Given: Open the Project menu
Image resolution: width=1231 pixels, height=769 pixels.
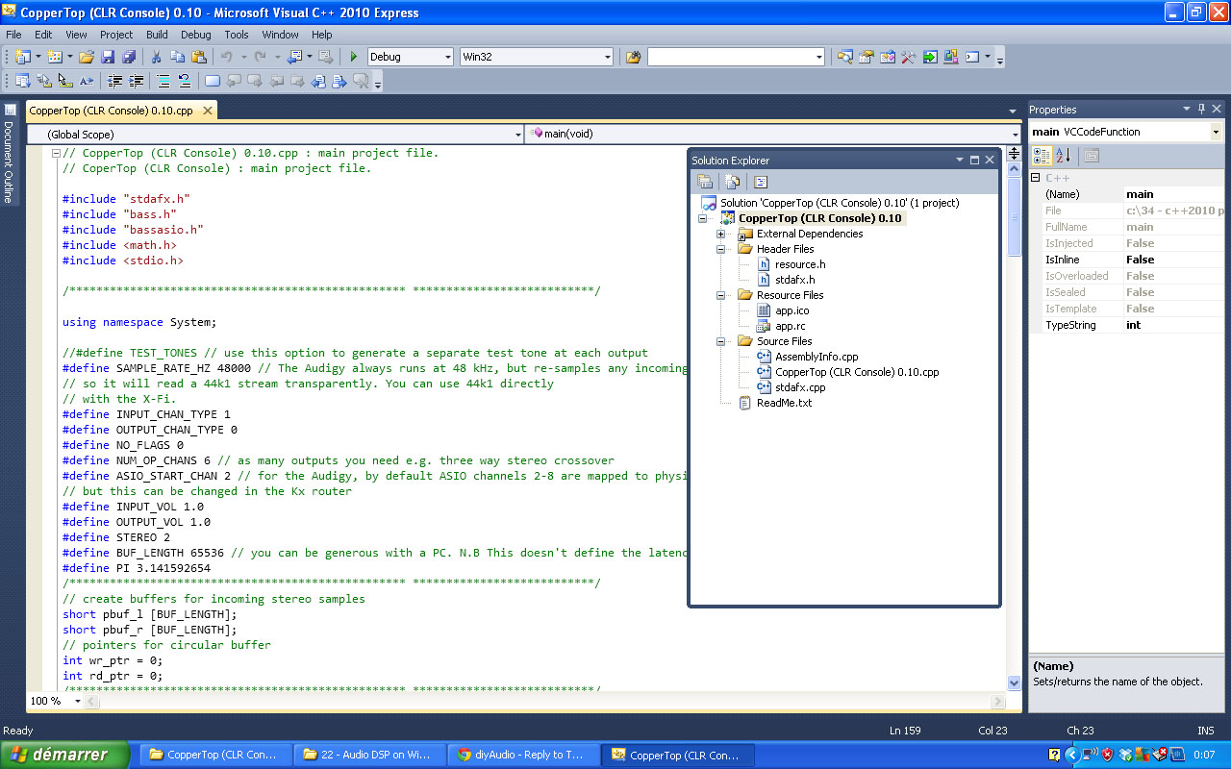Looking at the screenshot, I should pos(116,35).
